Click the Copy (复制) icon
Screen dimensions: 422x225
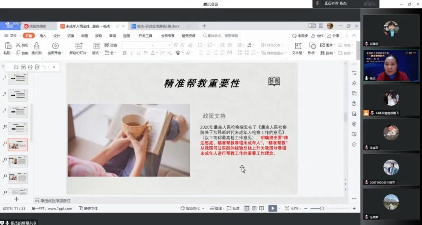point(18,53)
